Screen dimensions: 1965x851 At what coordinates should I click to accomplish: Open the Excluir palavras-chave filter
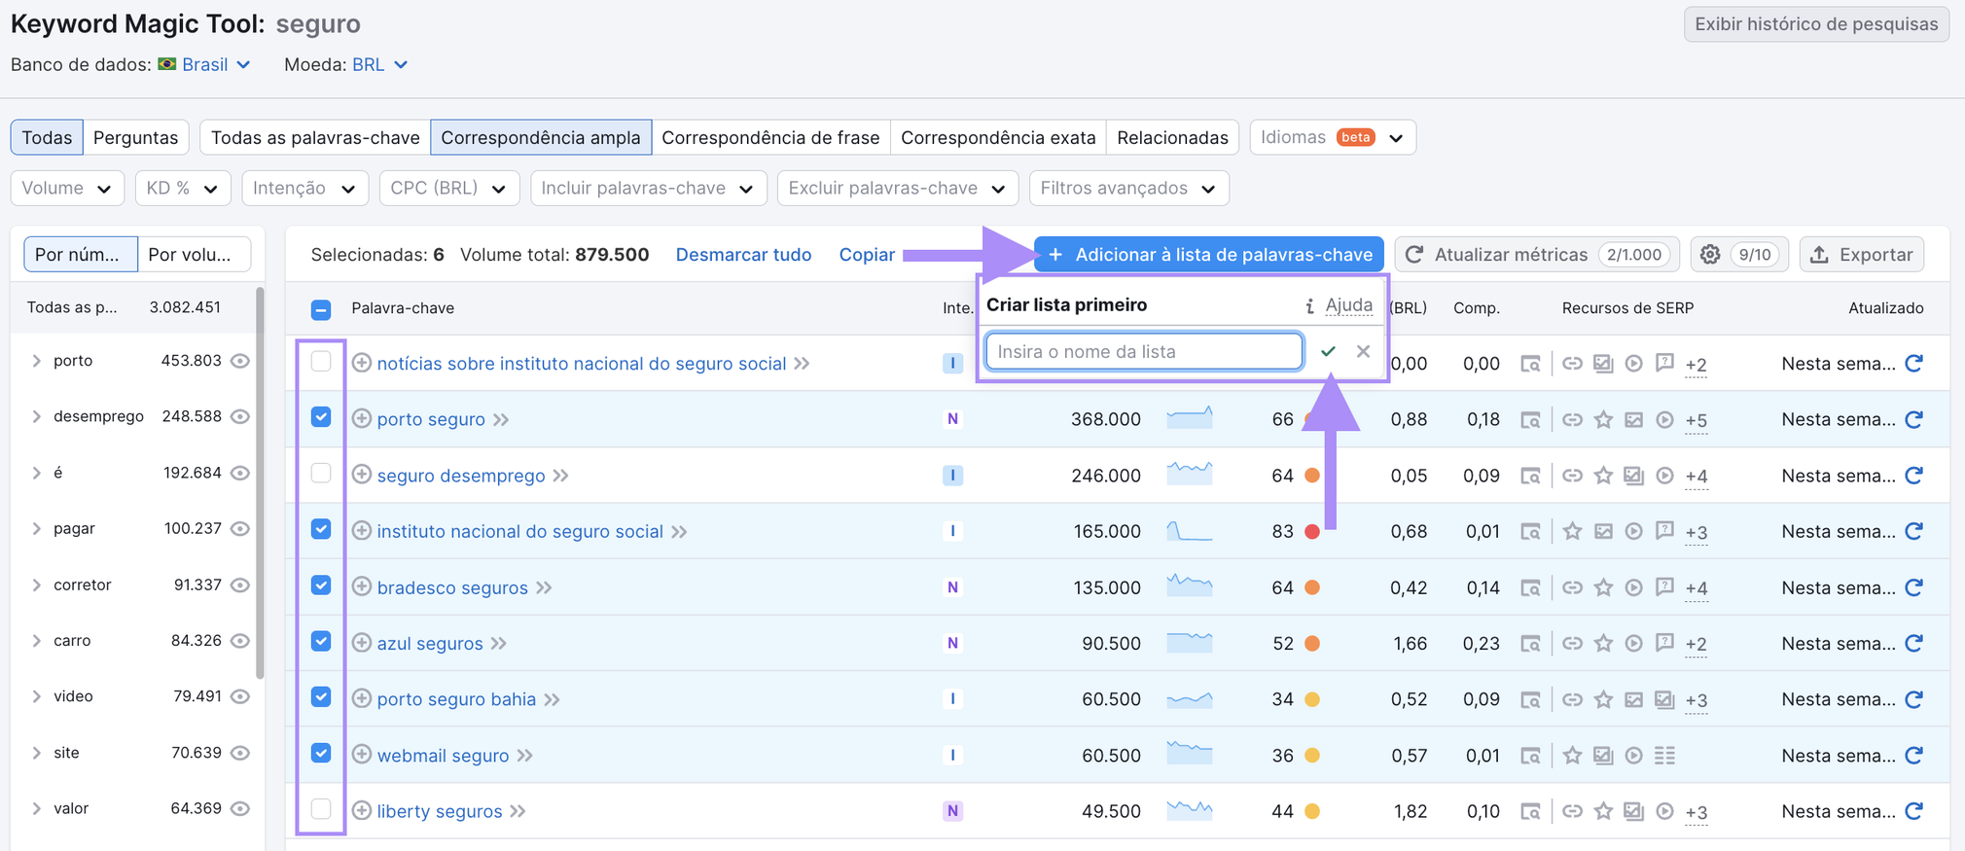[897, 188]
